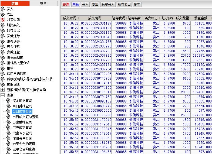Click the icon beside 信用合约展期

click(3, 74)
